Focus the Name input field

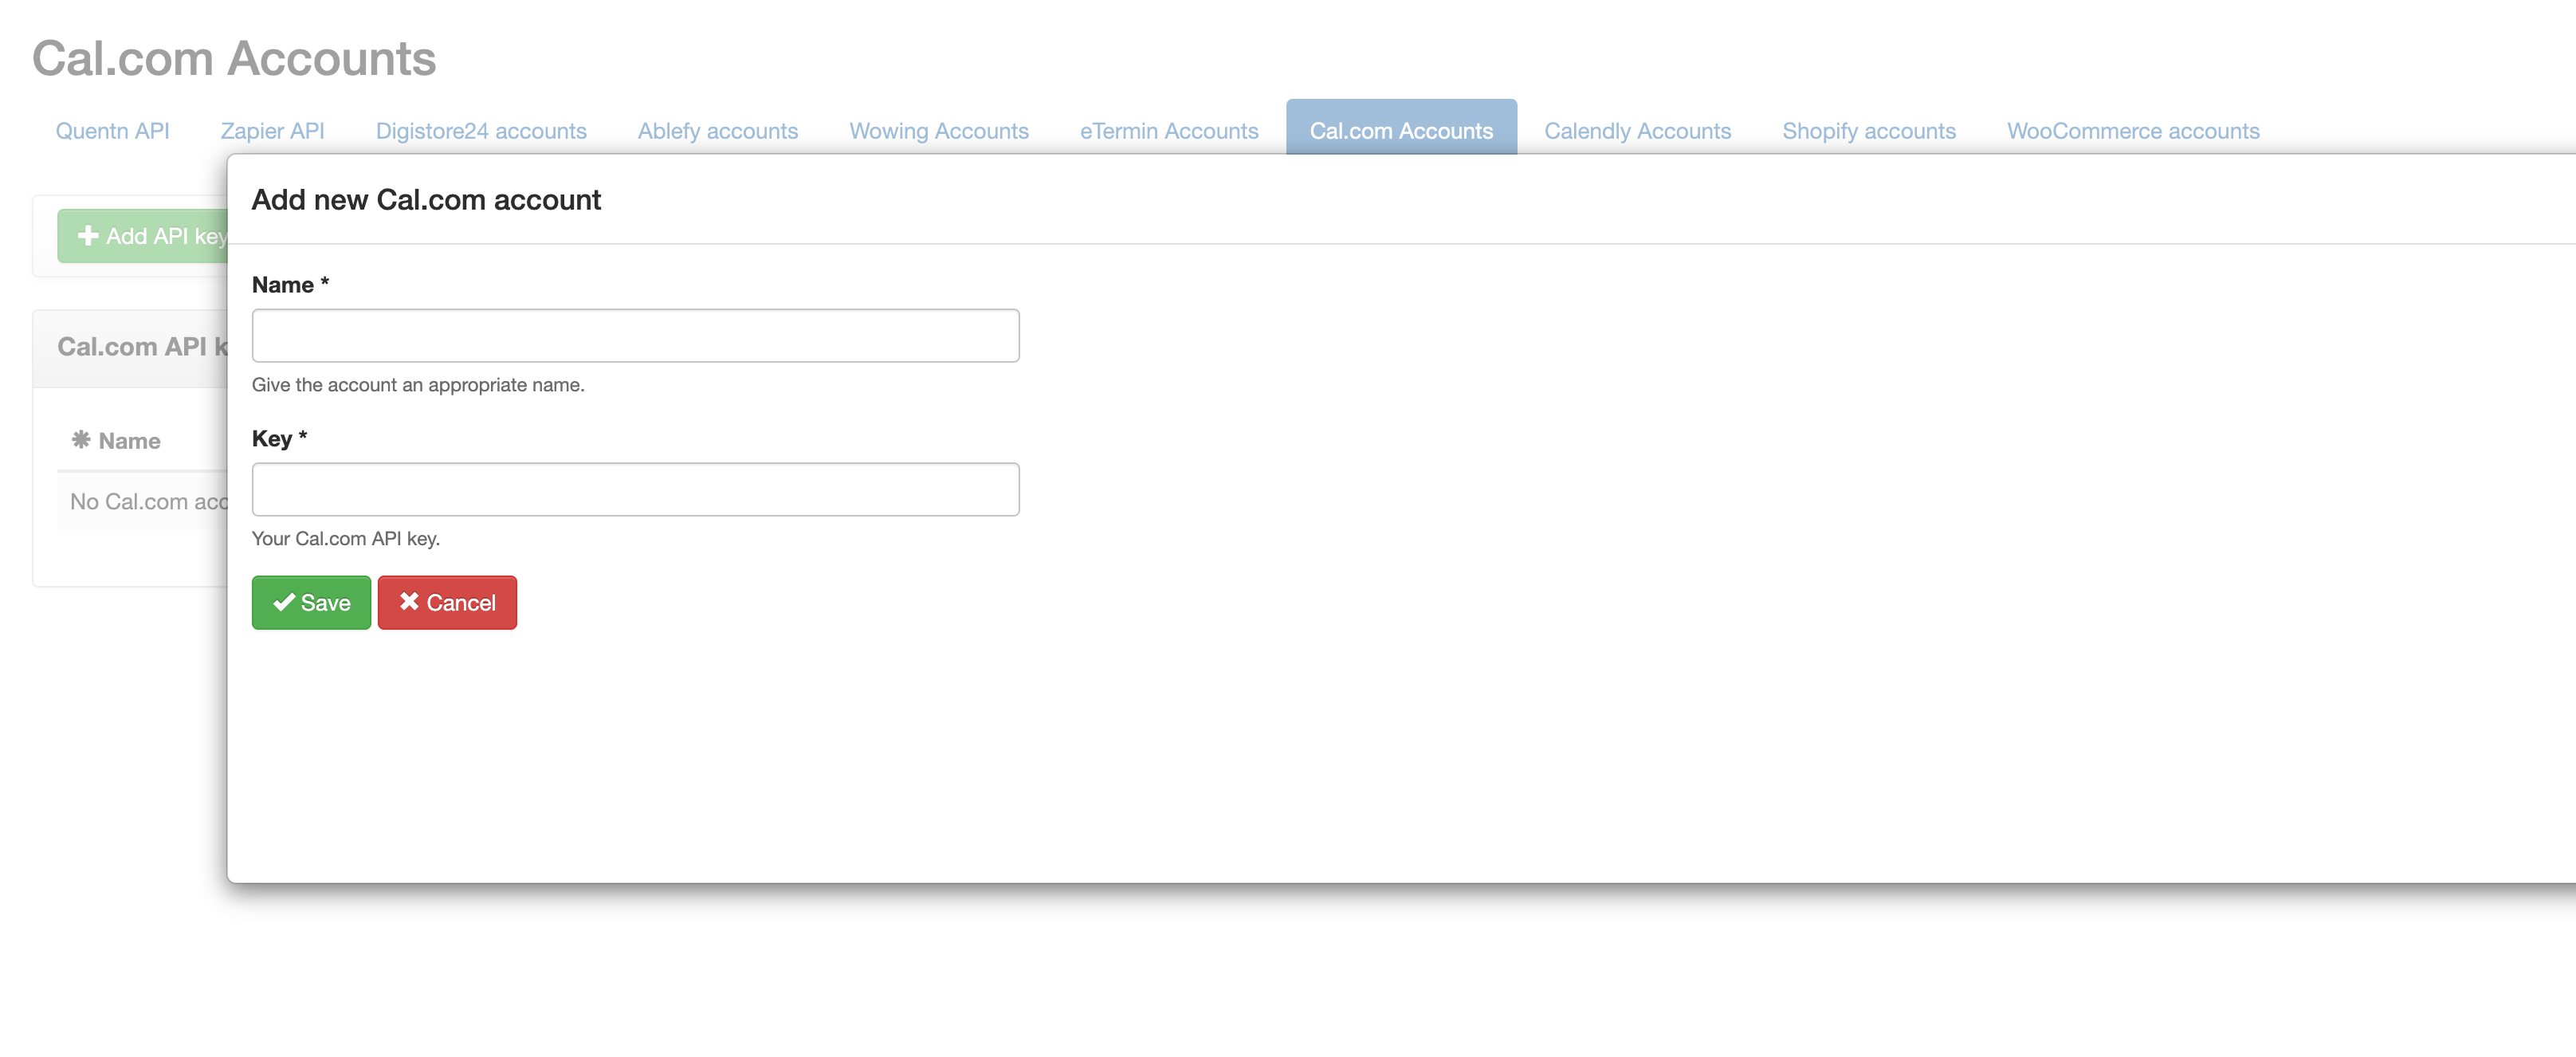(635, 336)
